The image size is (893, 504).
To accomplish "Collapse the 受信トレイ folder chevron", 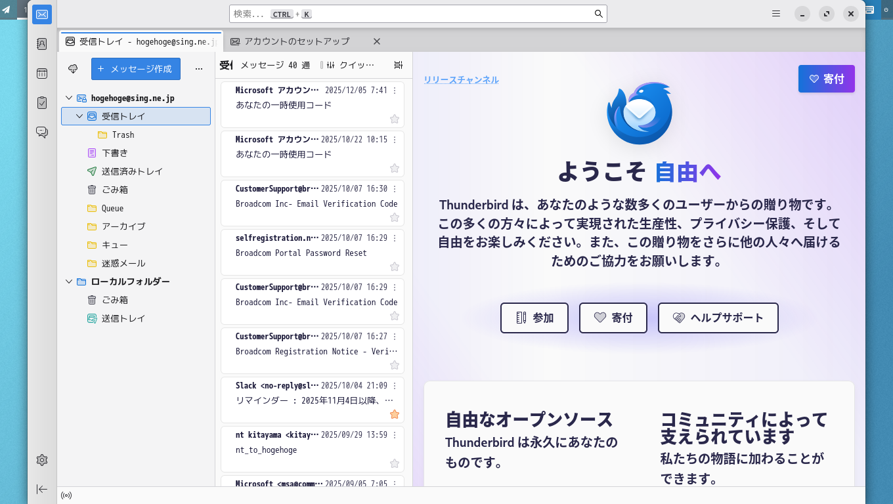I will tap(79, 116).
